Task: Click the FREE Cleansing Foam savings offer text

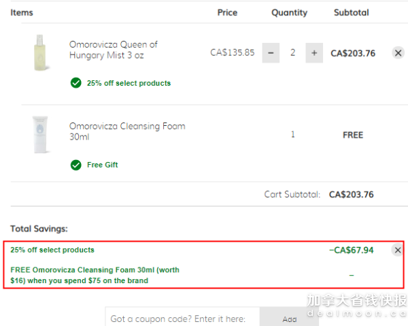Action: (x=95, y=275)
